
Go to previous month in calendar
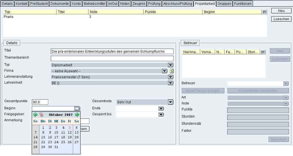35,115
